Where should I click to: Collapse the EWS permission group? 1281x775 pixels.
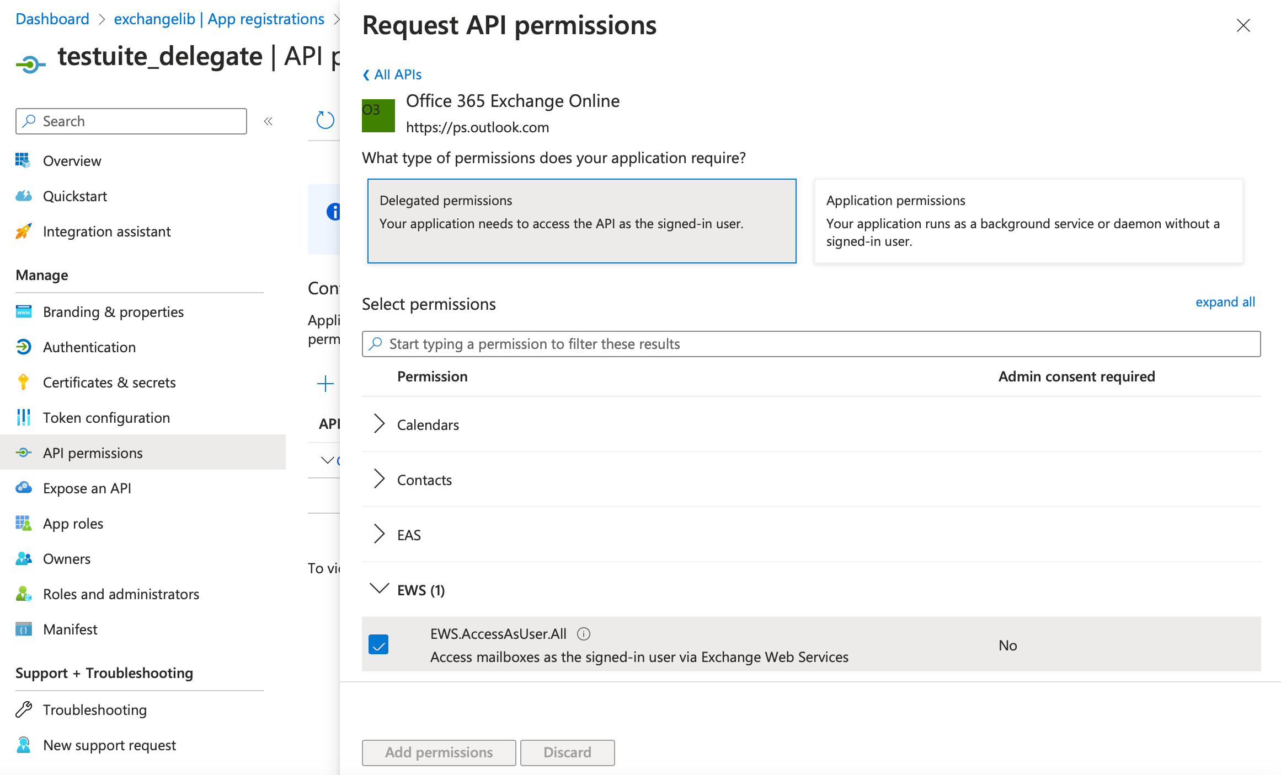coord(379,589)
